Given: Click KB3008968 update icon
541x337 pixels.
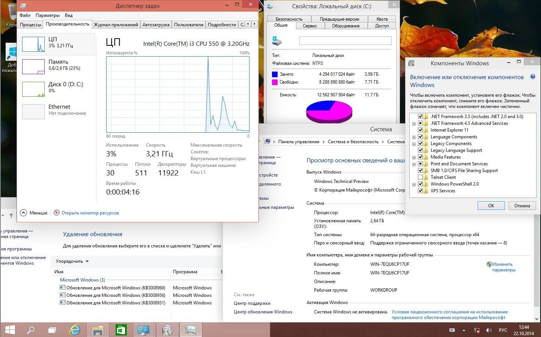Looking at the screenshot, I should (63, 288).
